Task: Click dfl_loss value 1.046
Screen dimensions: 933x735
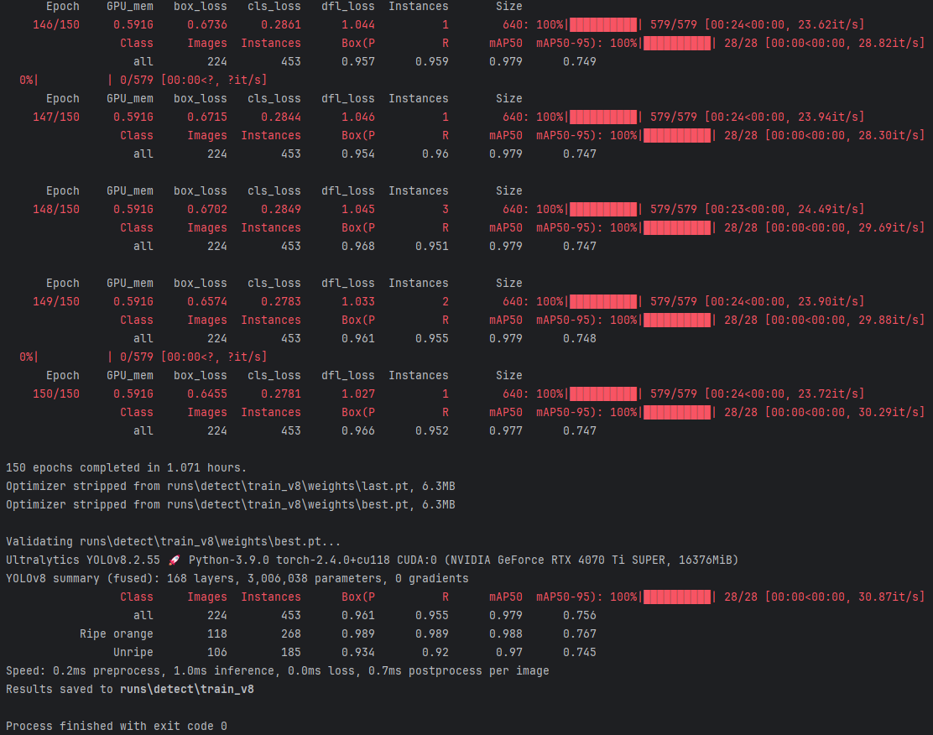Action: [x=358, y=117]
